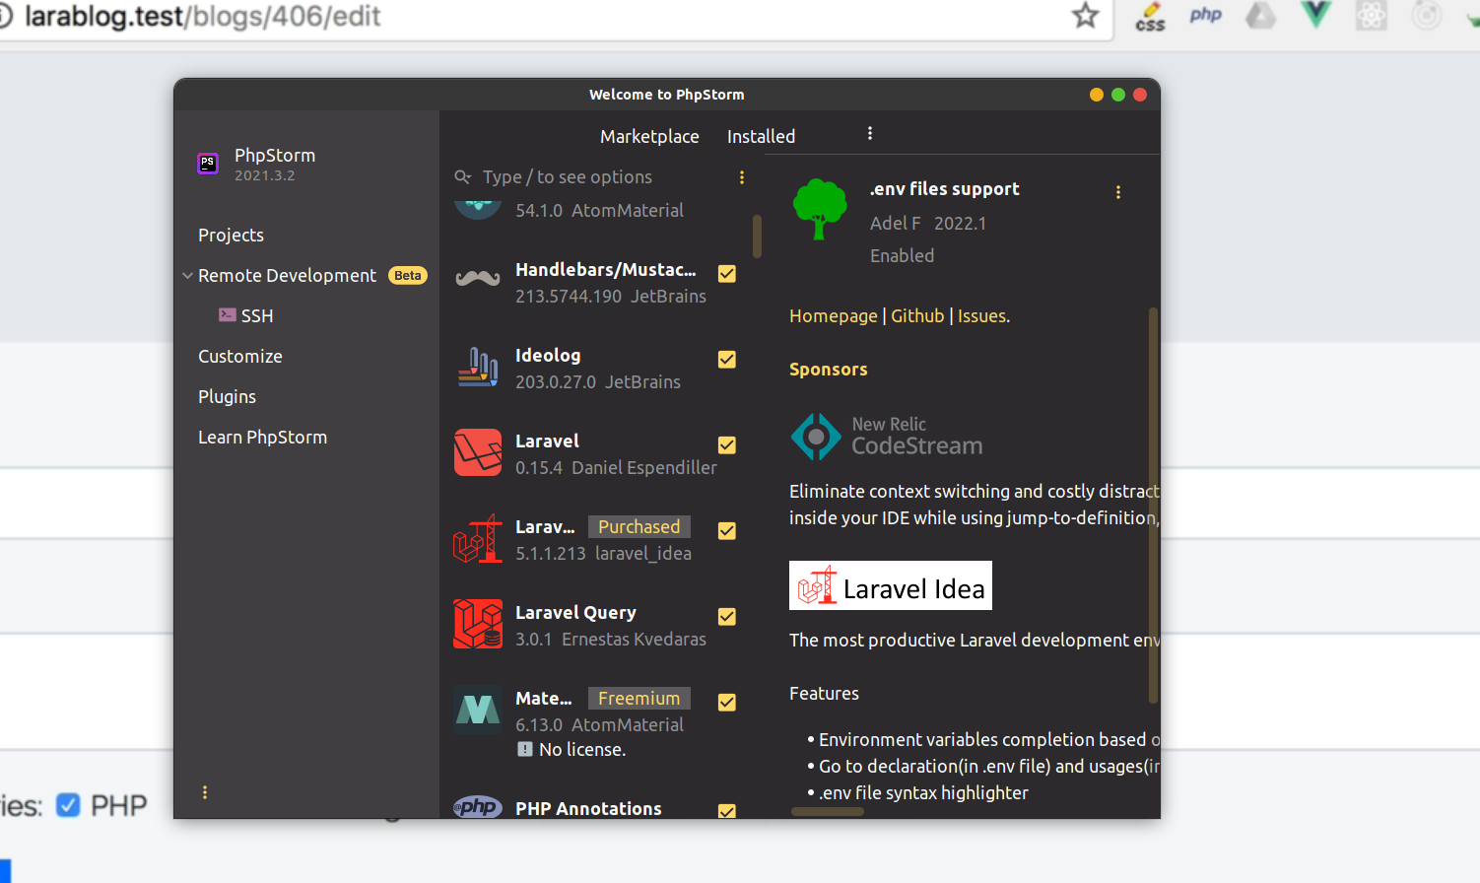Click the New Relic CodeStream sponsor logo
Viewport: 1480px width, 883px height.
click(x=887, y=437)
